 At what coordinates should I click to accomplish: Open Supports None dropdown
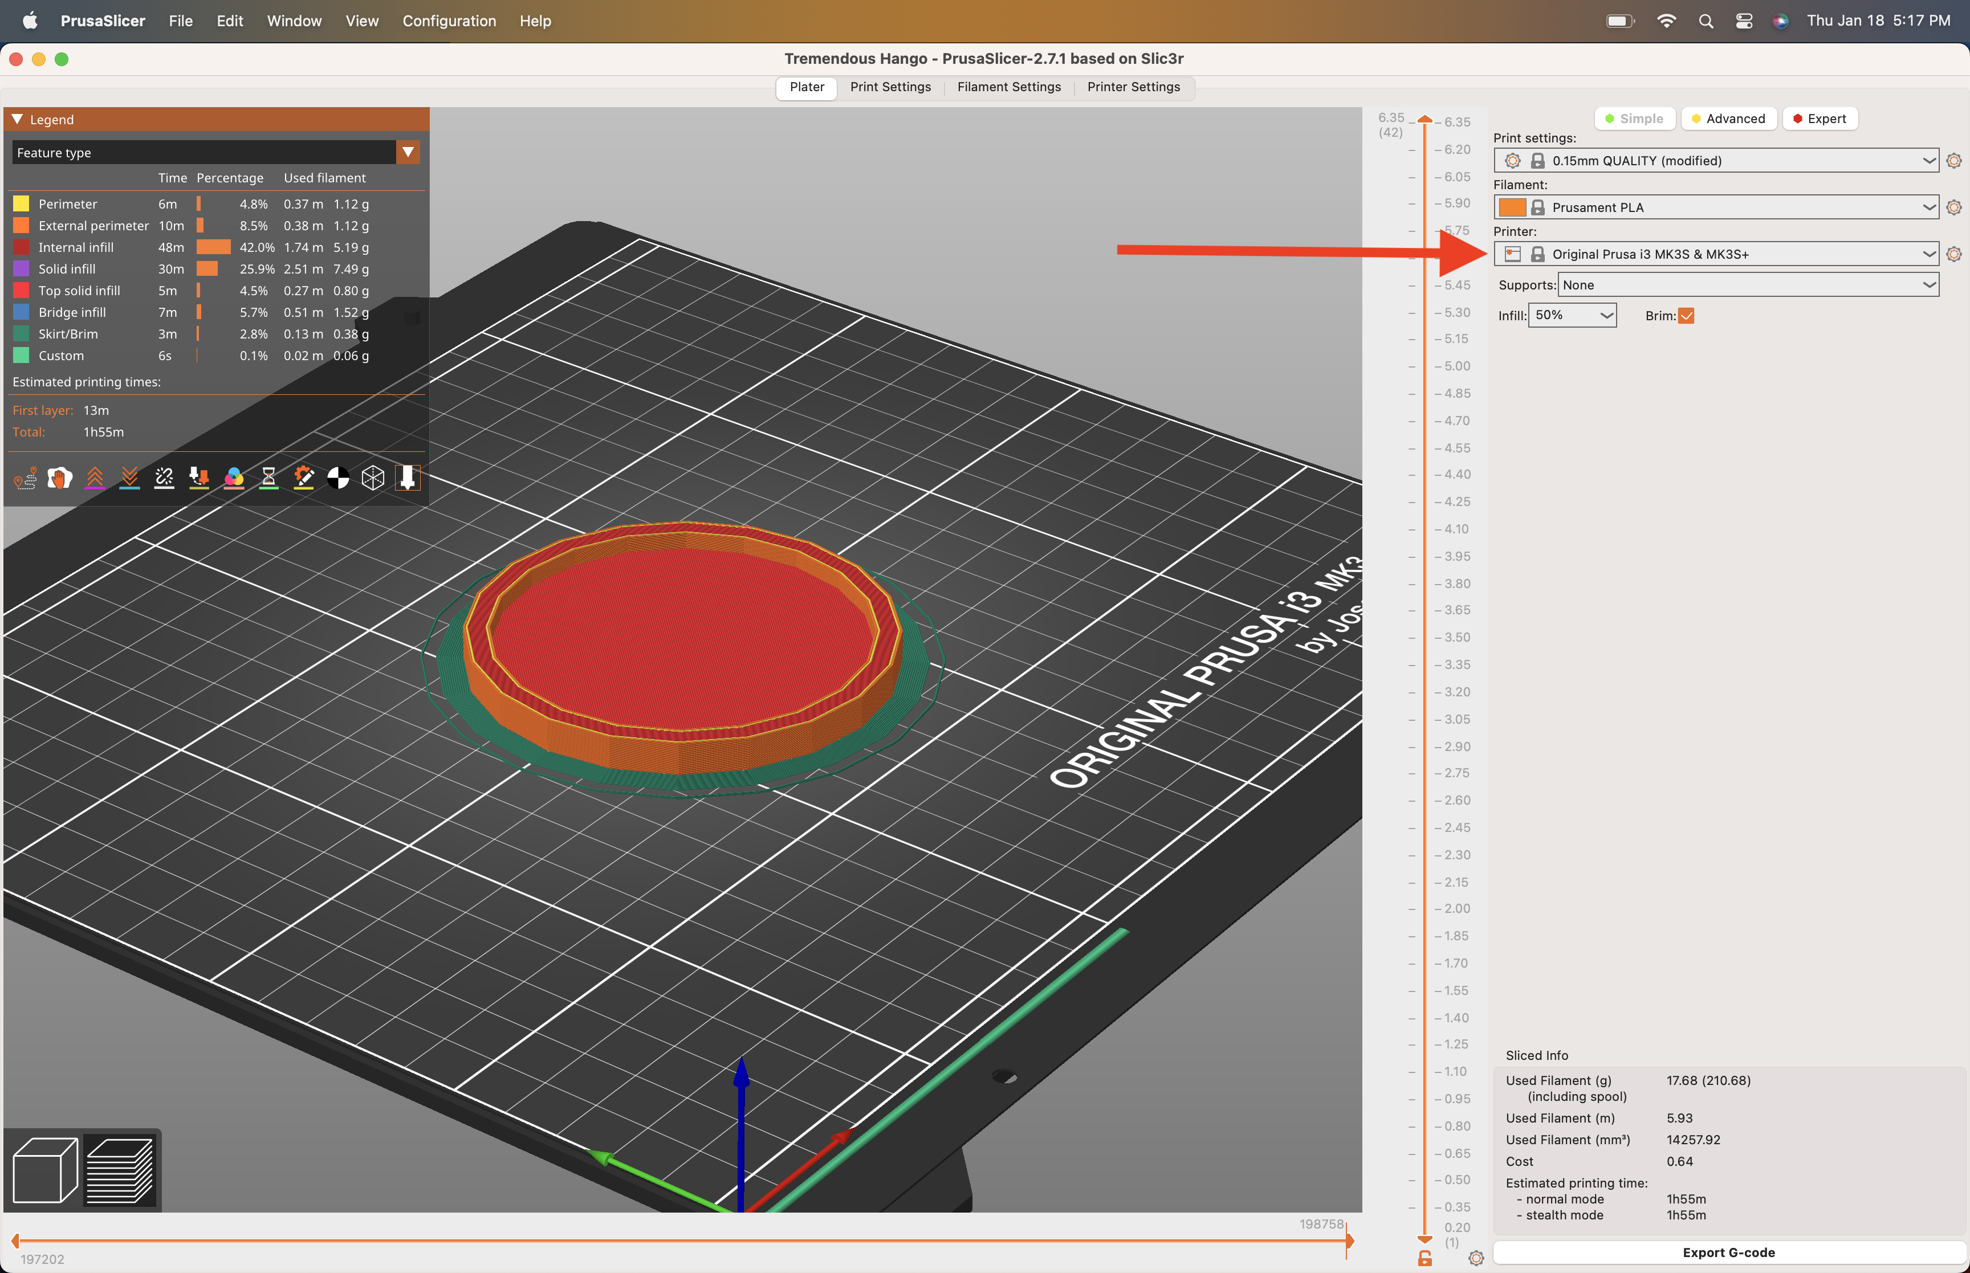1748,285
